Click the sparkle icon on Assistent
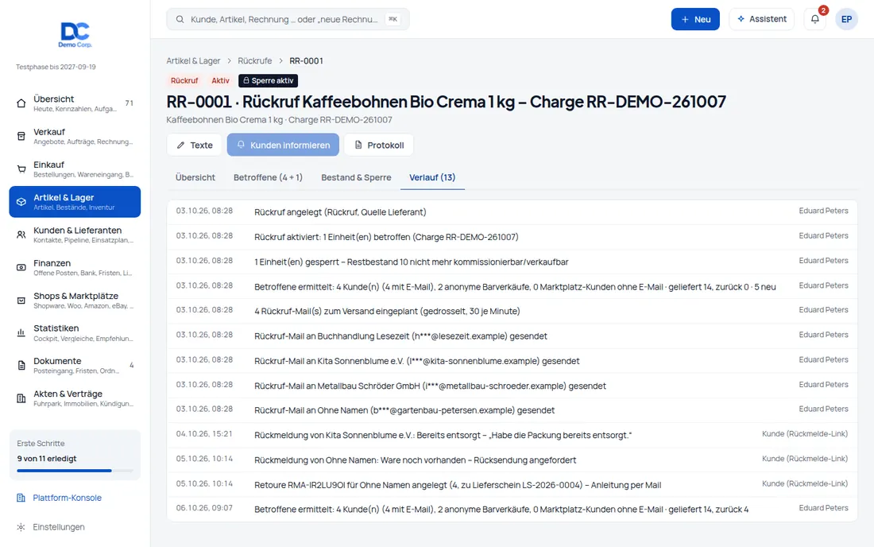This screenshot has height=547, width=874. coord(741,19)
